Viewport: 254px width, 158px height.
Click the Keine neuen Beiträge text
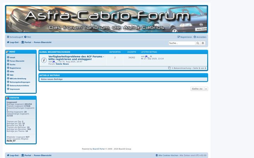pos(52,79)
